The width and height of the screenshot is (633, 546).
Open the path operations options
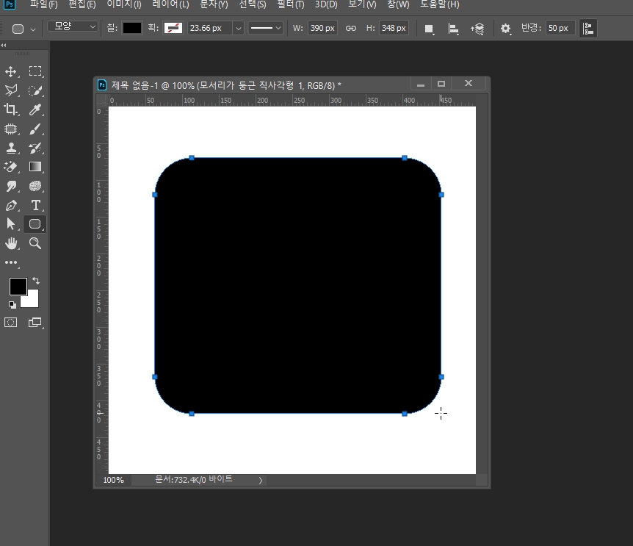tap(429, 29)
